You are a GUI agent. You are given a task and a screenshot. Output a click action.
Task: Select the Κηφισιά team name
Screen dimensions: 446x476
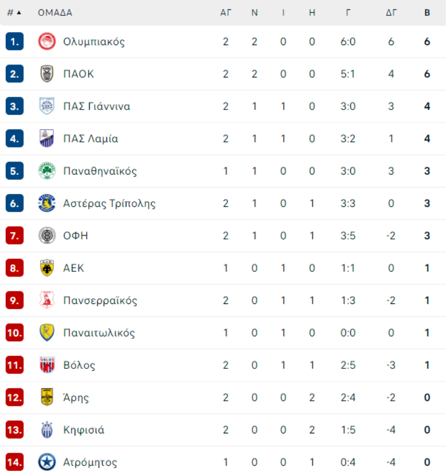pos(83,430)
